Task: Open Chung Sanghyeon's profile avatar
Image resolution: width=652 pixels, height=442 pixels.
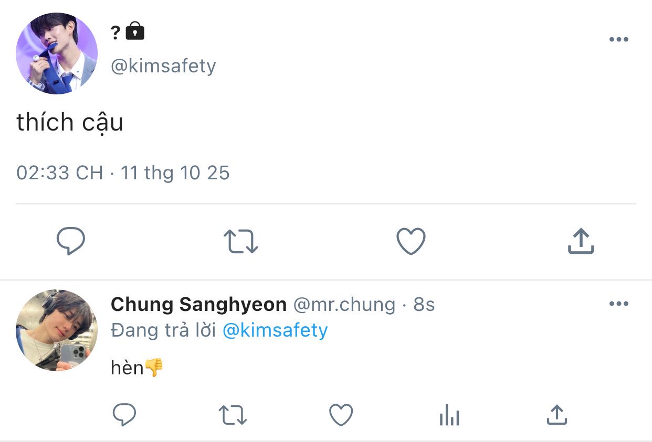Action: click(x=57, y=330)
